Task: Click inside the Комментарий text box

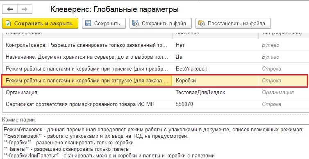Action: coord(156,141)
